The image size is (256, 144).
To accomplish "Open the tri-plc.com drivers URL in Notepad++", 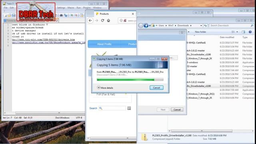I will point(43,40).
